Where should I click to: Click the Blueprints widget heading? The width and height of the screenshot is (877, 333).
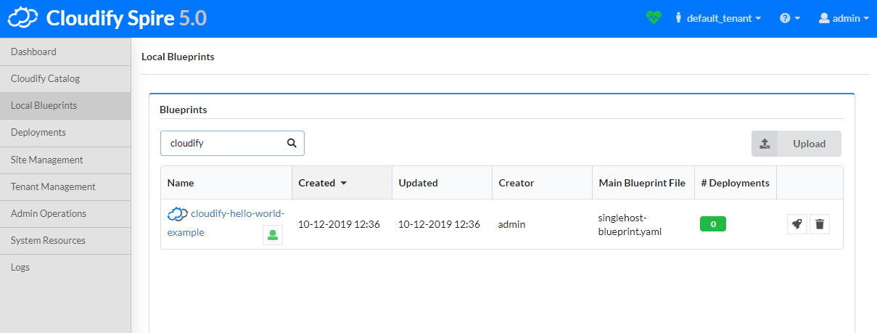point(183,110)
